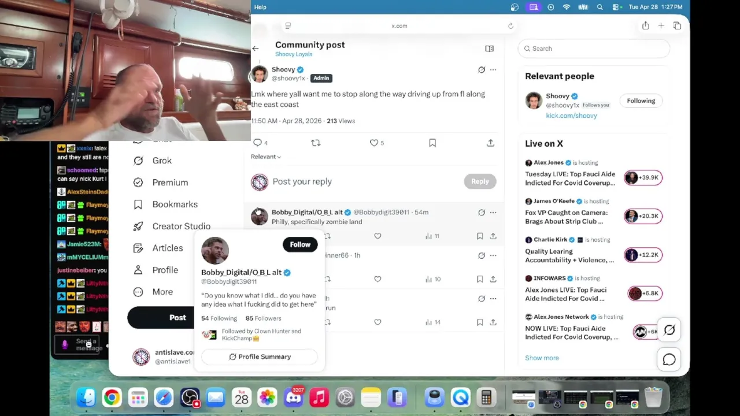Open Articles from the X sidebar
The height and width of the screenshot is (416, 740).
click(158, 248)
